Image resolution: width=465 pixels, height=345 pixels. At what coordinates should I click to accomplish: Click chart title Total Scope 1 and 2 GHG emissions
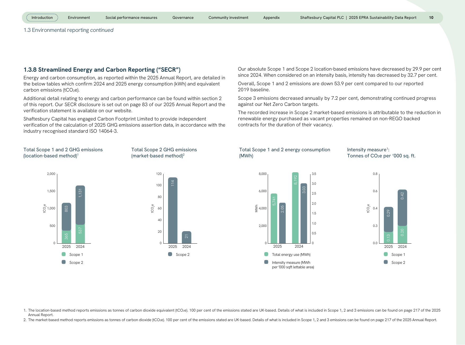pos(63,153)
